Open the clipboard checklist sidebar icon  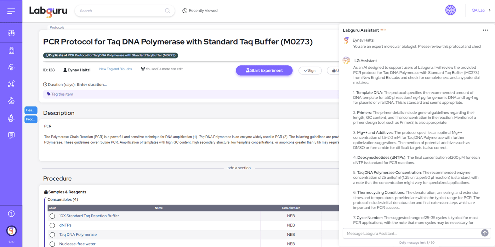(11, 51)
